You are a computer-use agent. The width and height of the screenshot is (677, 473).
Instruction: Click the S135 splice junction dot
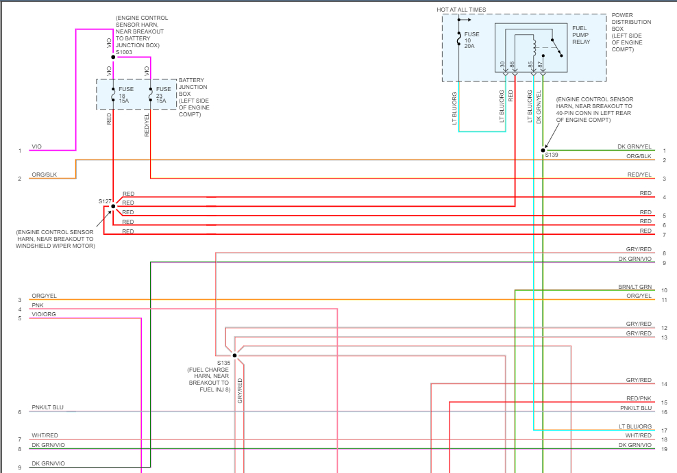[234, 355]
